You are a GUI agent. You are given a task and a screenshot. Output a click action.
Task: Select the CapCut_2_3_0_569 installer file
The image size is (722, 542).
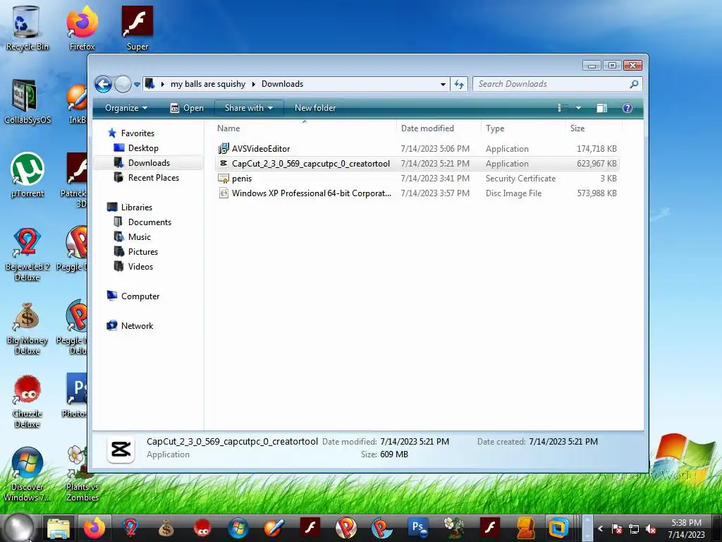click(x=417, y=164)
